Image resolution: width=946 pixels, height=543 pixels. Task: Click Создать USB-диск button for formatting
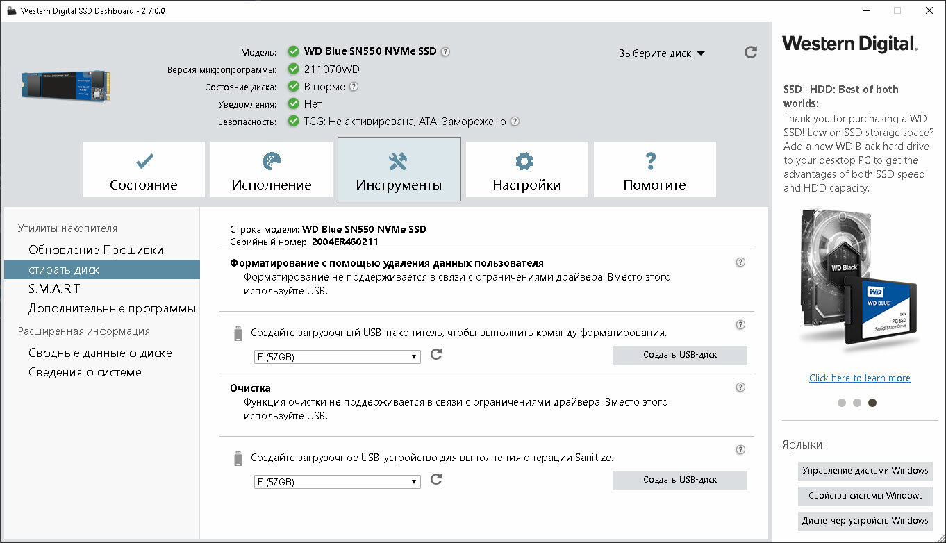[679, 355]
